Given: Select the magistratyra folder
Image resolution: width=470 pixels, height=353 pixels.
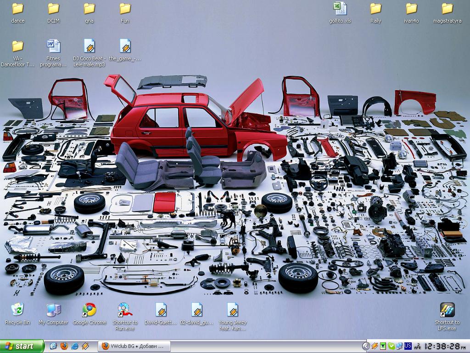Looking at the screenshot, I should [447, 9].
